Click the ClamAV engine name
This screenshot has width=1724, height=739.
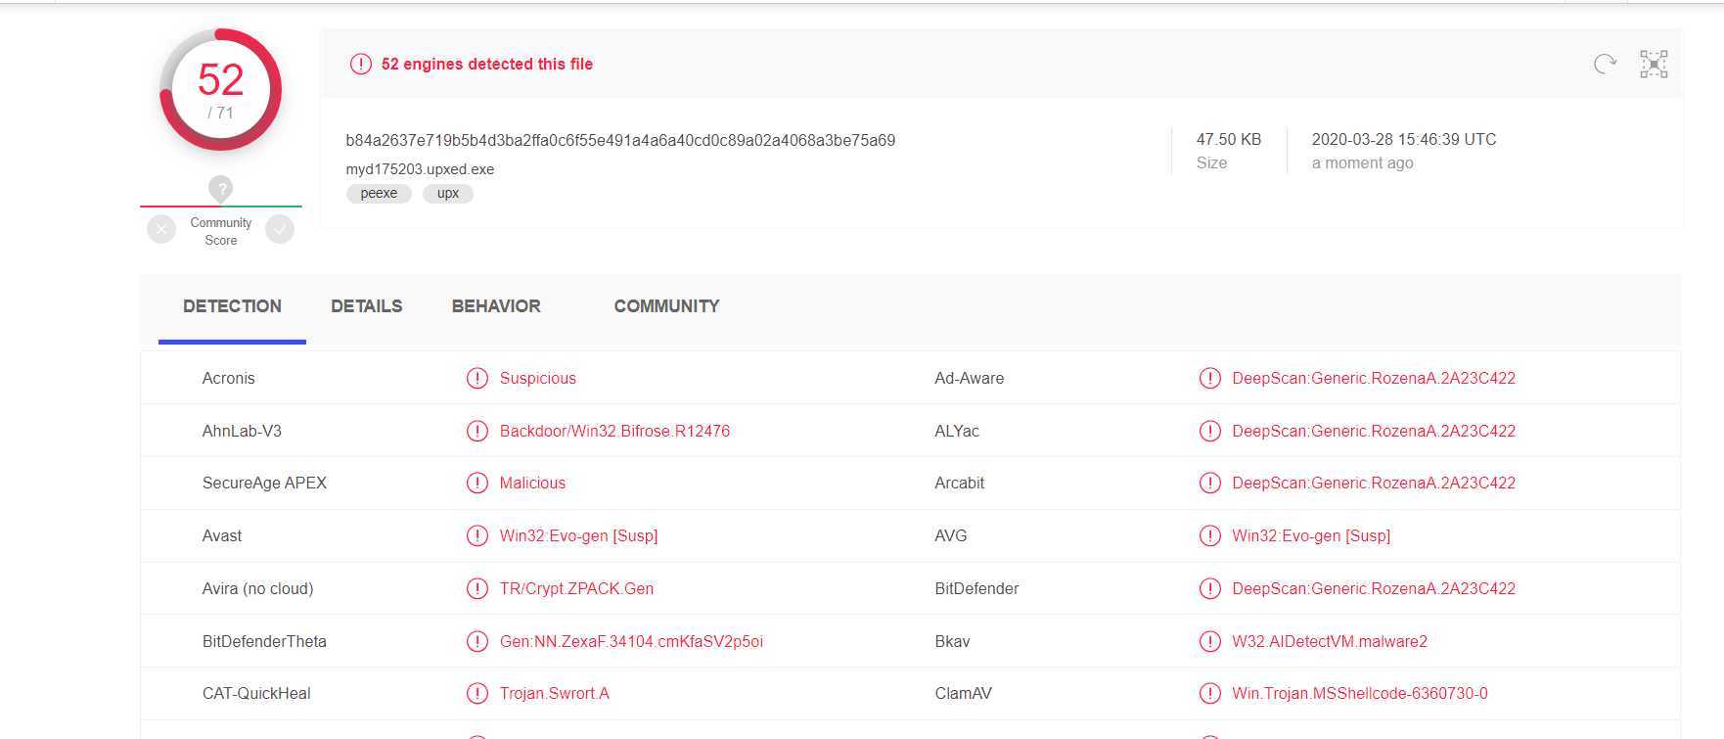[x=963, y=693]
